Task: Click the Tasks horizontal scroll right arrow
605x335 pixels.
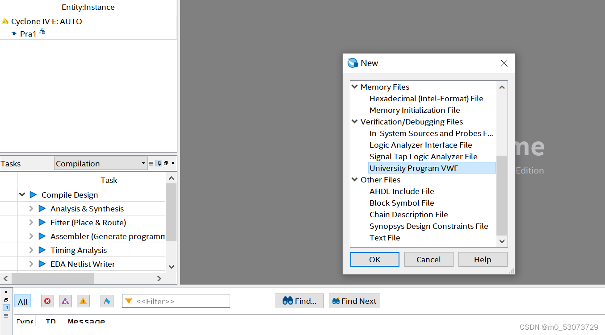Action: click(159, 278)
